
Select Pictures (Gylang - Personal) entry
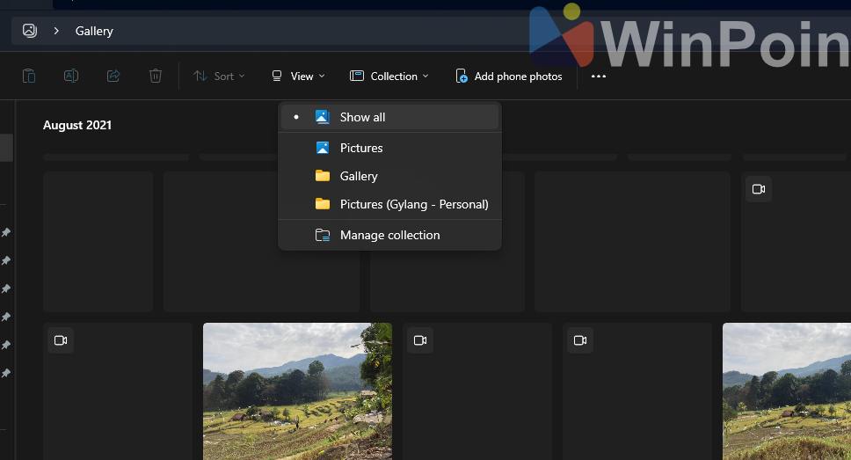point(414,204)
